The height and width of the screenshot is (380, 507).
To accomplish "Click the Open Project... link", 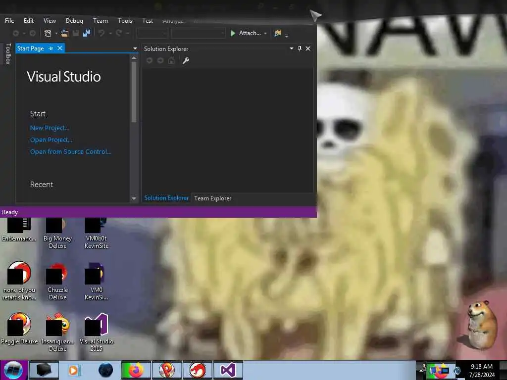I will [x=51, y=140].
